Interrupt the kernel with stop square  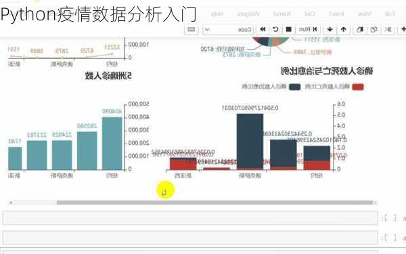click(289, 29)
